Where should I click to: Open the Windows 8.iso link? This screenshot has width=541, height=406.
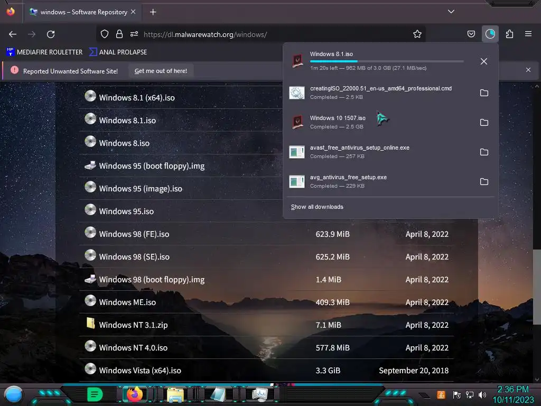pyautogui.click(x=124, y=143)
